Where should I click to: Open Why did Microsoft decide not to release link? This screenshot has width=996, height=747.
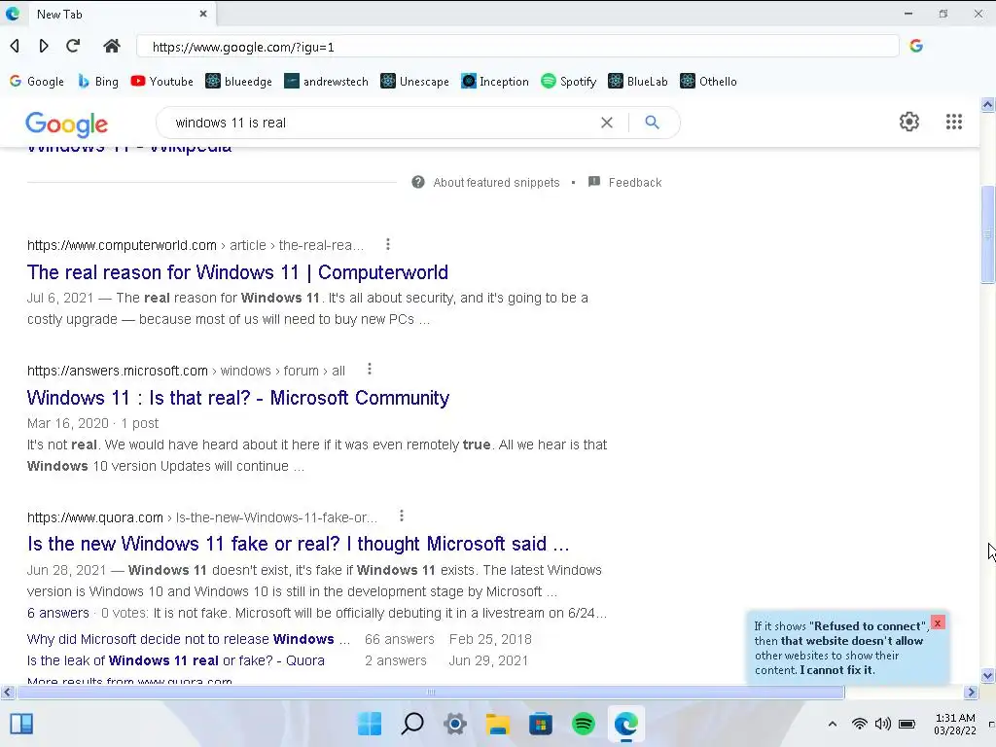[x=189, y=639]
